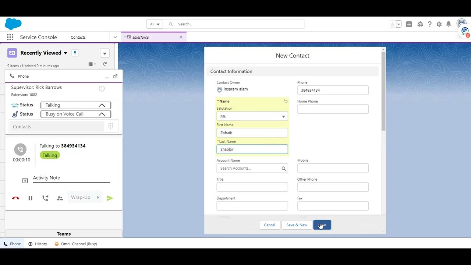The image size is (471, 265).
Task: Click the First Name field with Zohaib
Action: (x=252, y=133)
